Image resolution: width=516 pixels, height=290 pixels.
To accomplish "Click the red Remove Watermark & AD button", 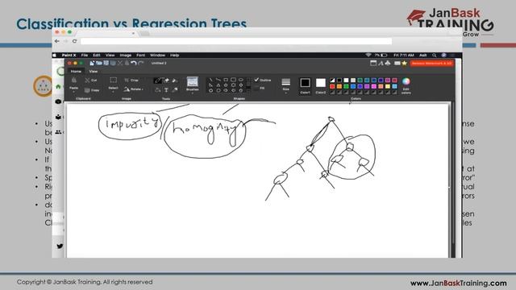I will (432, 63).
